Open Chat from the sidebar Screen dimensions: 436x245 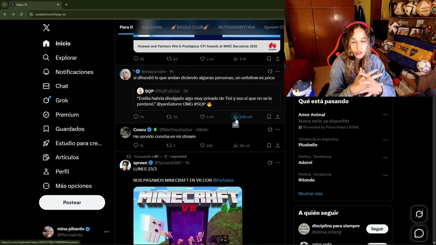coord(56,86)
